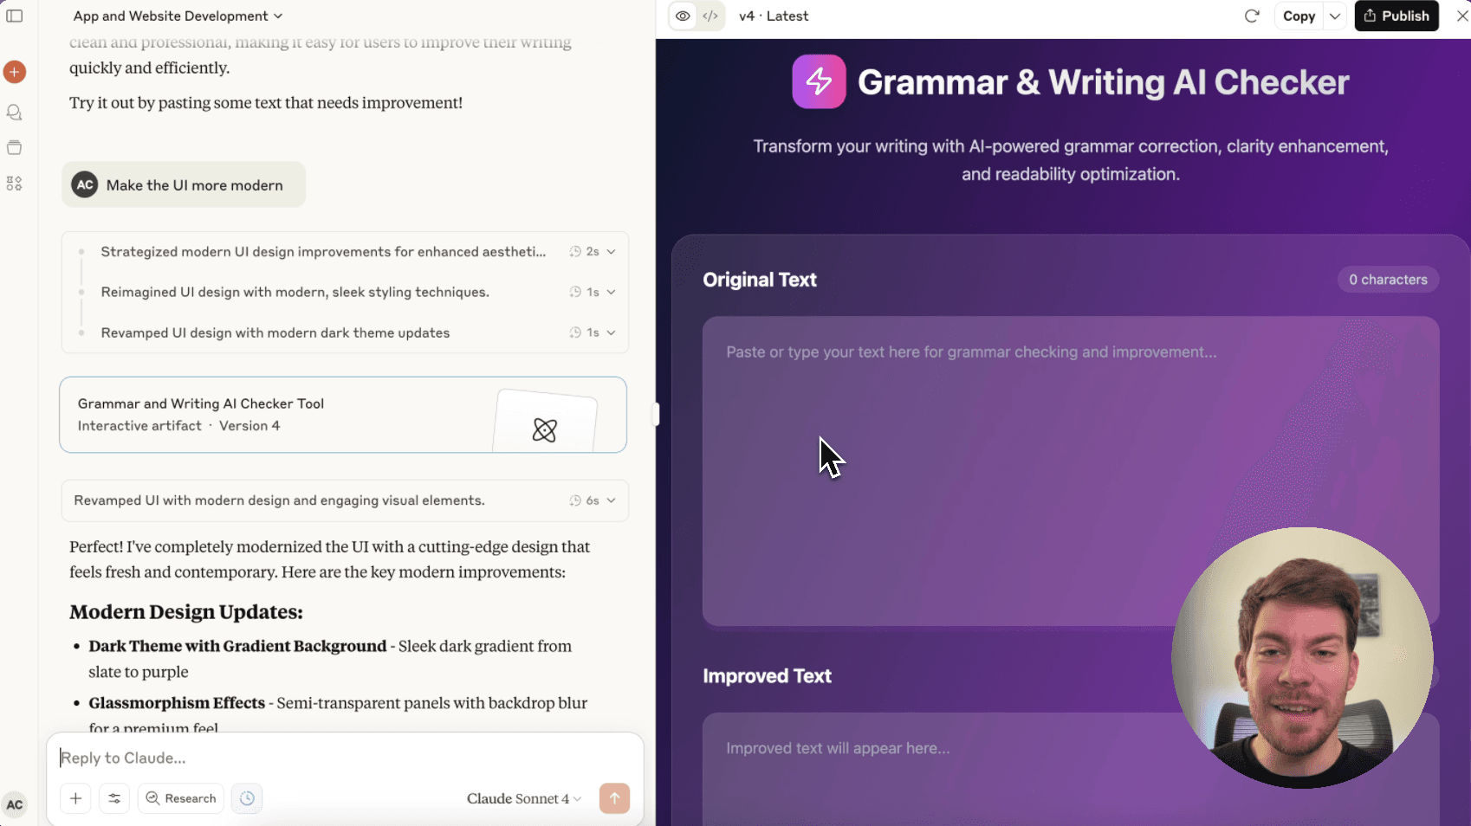Screen dimensions: 1471x826
Task: Refresh the artifact preview
Action: pos(1252,16)
